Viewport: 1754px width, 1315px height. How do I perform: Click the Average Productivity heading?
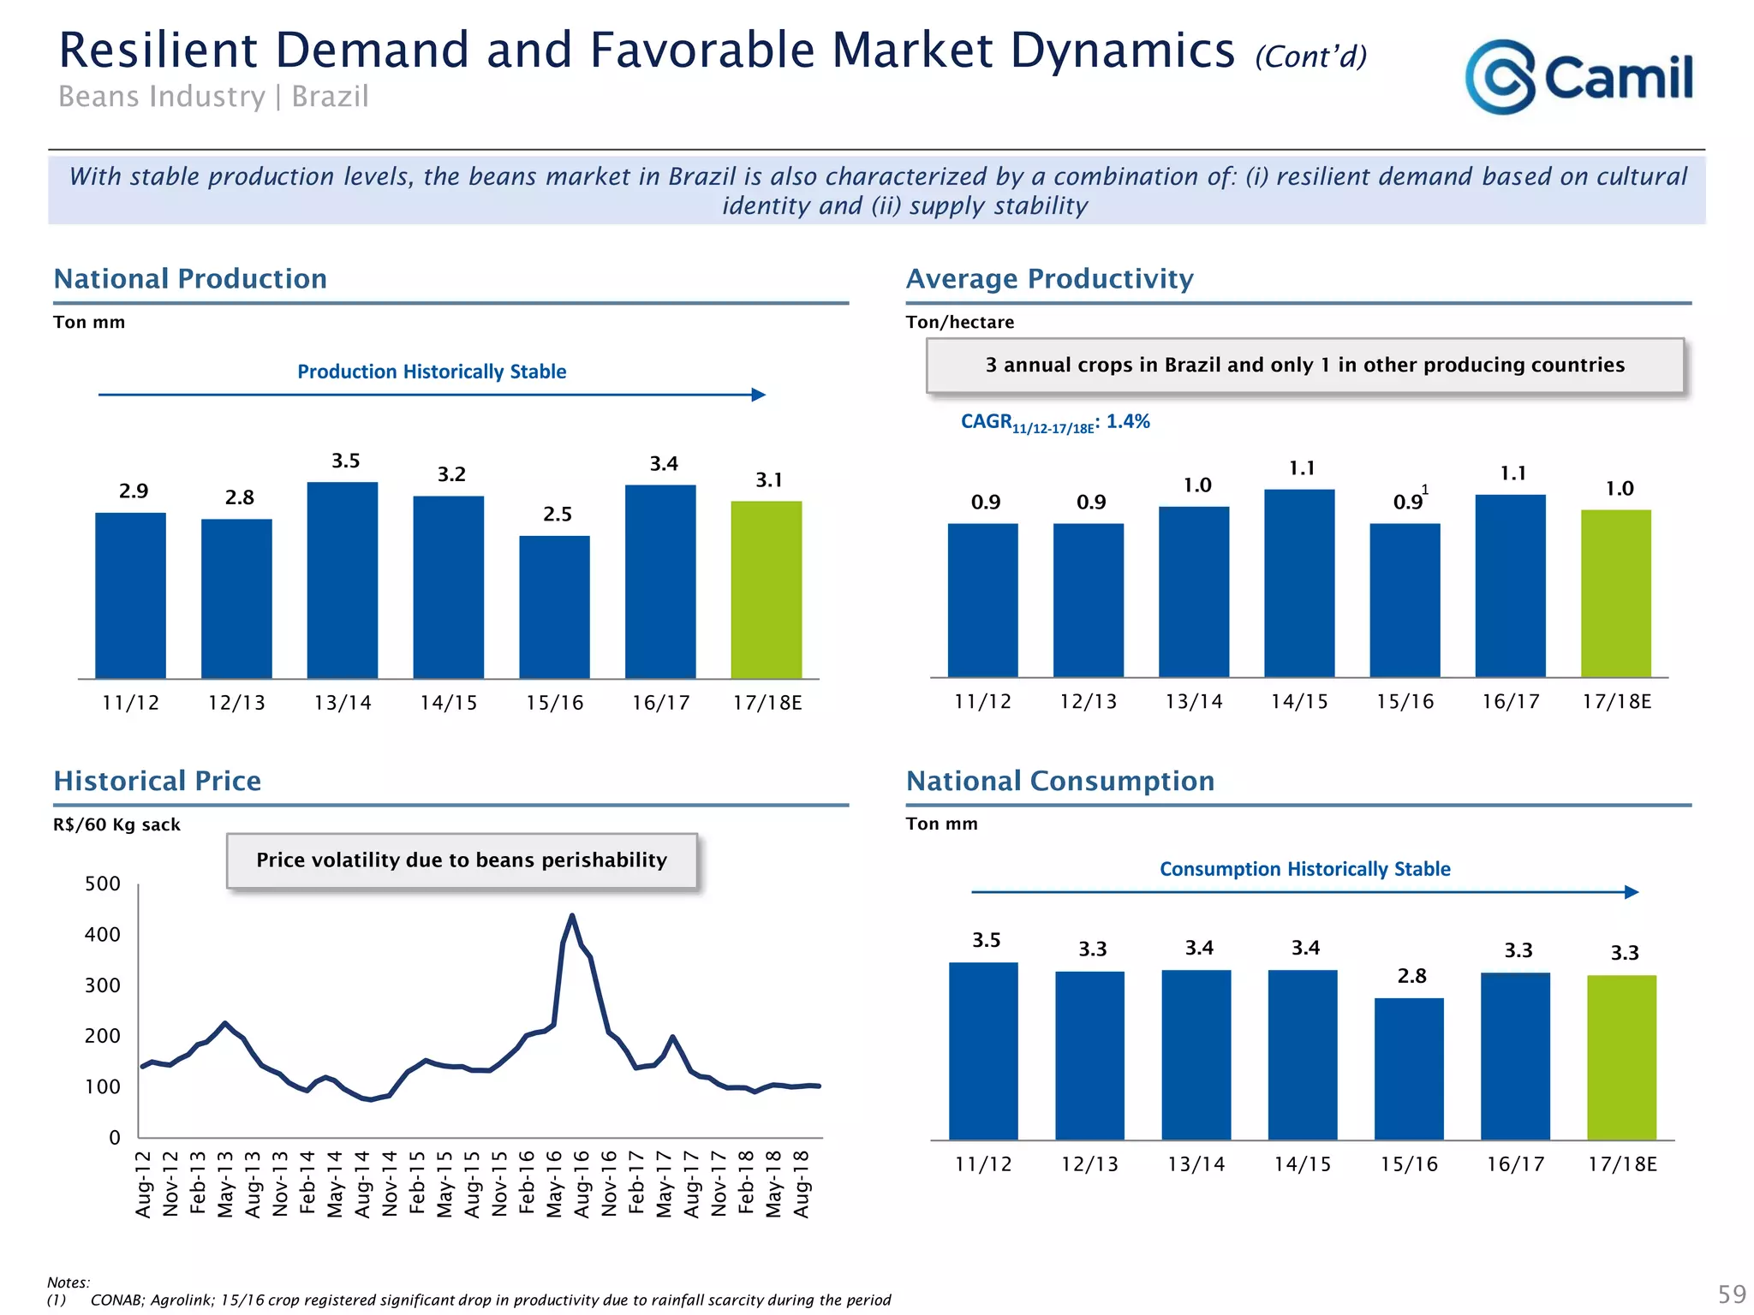point(1049,279)
